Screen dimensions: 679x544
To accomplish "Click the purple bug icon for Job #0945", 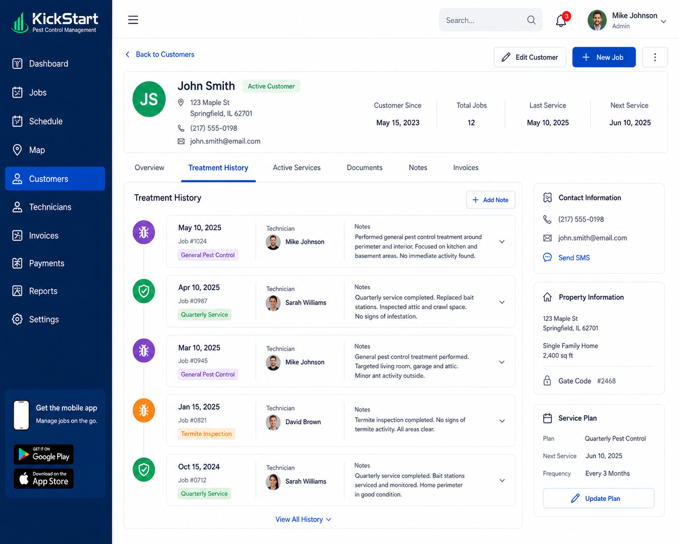I will tap(144, 351).
